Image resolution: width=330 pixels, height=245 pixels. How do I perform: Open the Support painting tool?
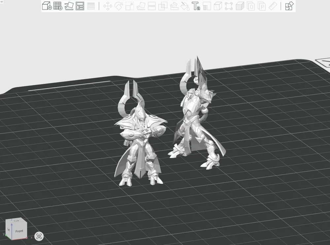point(174,6)
